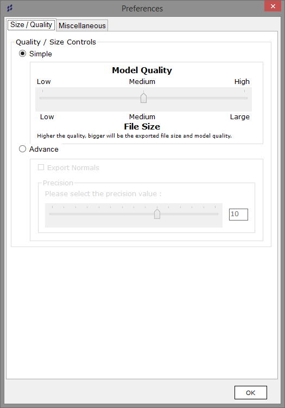Click the 'File Size' heading

142,126
